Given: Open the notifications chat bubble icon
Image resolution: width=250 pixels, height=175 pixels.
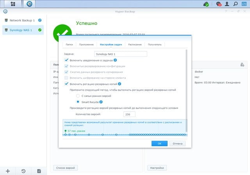Looking at the screenshot, I should coord(219,4).
